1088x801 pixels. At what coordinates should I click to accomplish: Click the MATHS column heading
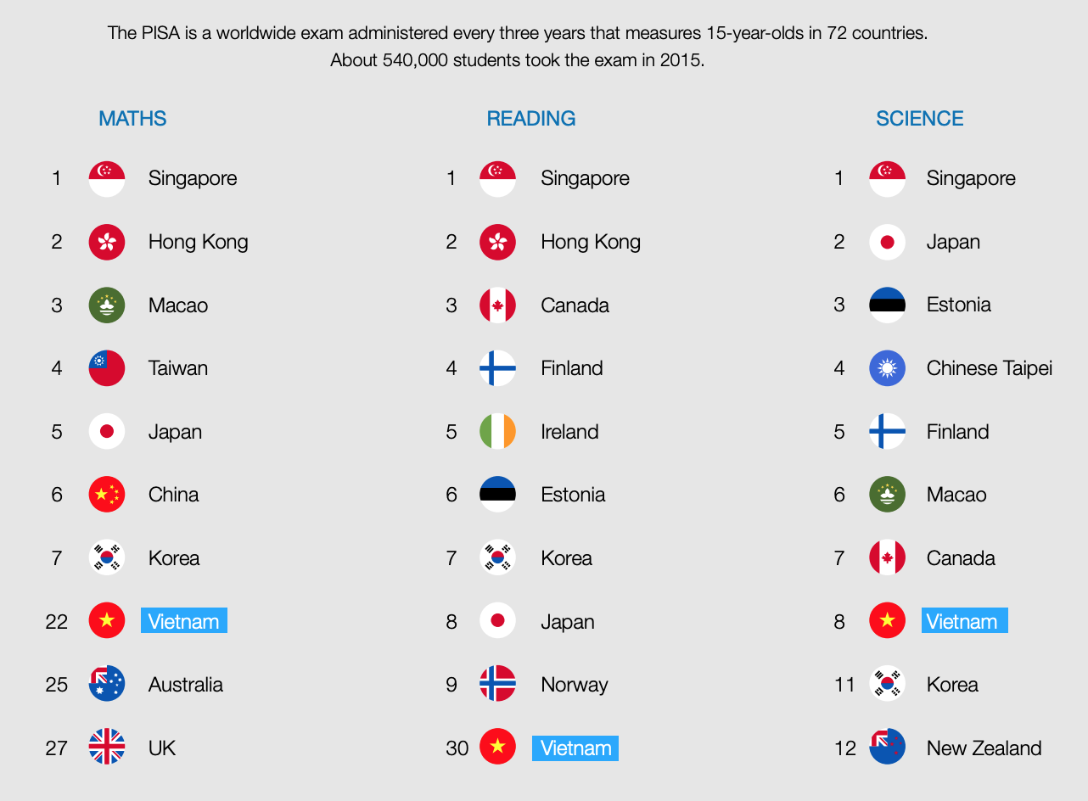(x=132, y=119)
